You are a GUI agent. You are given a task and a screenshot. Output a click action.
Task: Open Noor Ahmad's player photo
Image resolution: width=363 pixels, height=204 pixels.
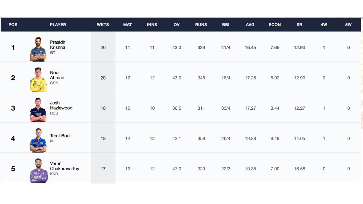[x=38, y=80]
